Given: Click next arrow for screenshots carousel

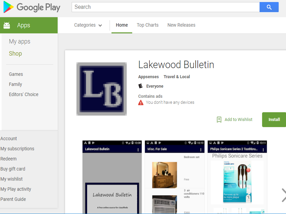Looking at the screenshot, I should click(x=283, y=195).
